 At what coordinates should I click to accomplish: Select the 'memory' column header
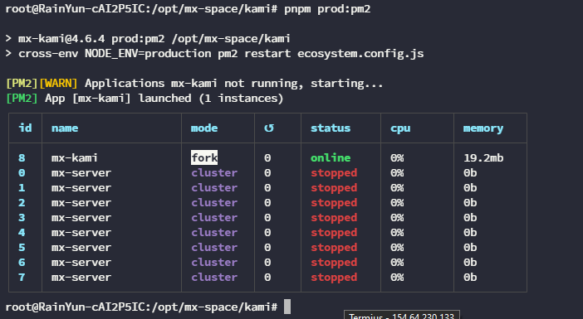483,128
